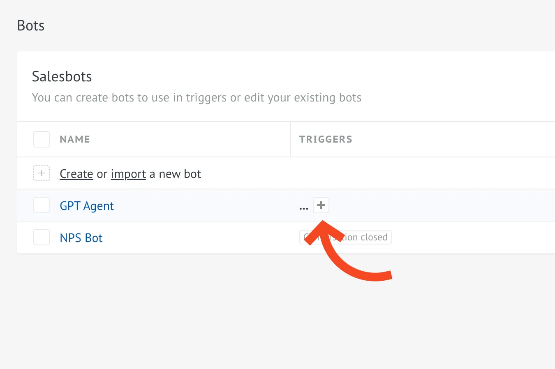Click the TRIGGERS column header

tap(326, 139)
